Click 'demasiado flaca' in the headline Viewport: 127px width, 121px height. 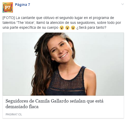(22, 107)
